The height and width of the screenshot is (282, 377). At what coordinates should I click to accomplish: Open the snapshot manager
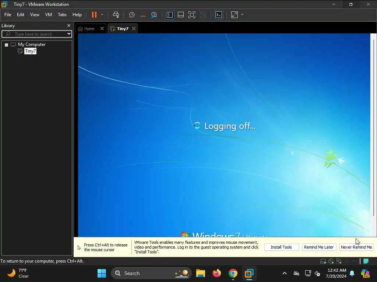(x=154, y=15)
